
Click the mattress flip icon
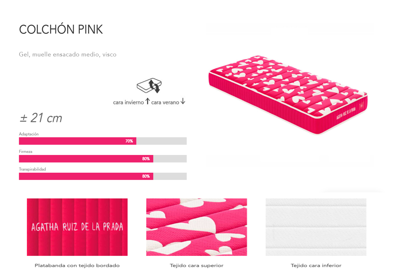(149, 86)
